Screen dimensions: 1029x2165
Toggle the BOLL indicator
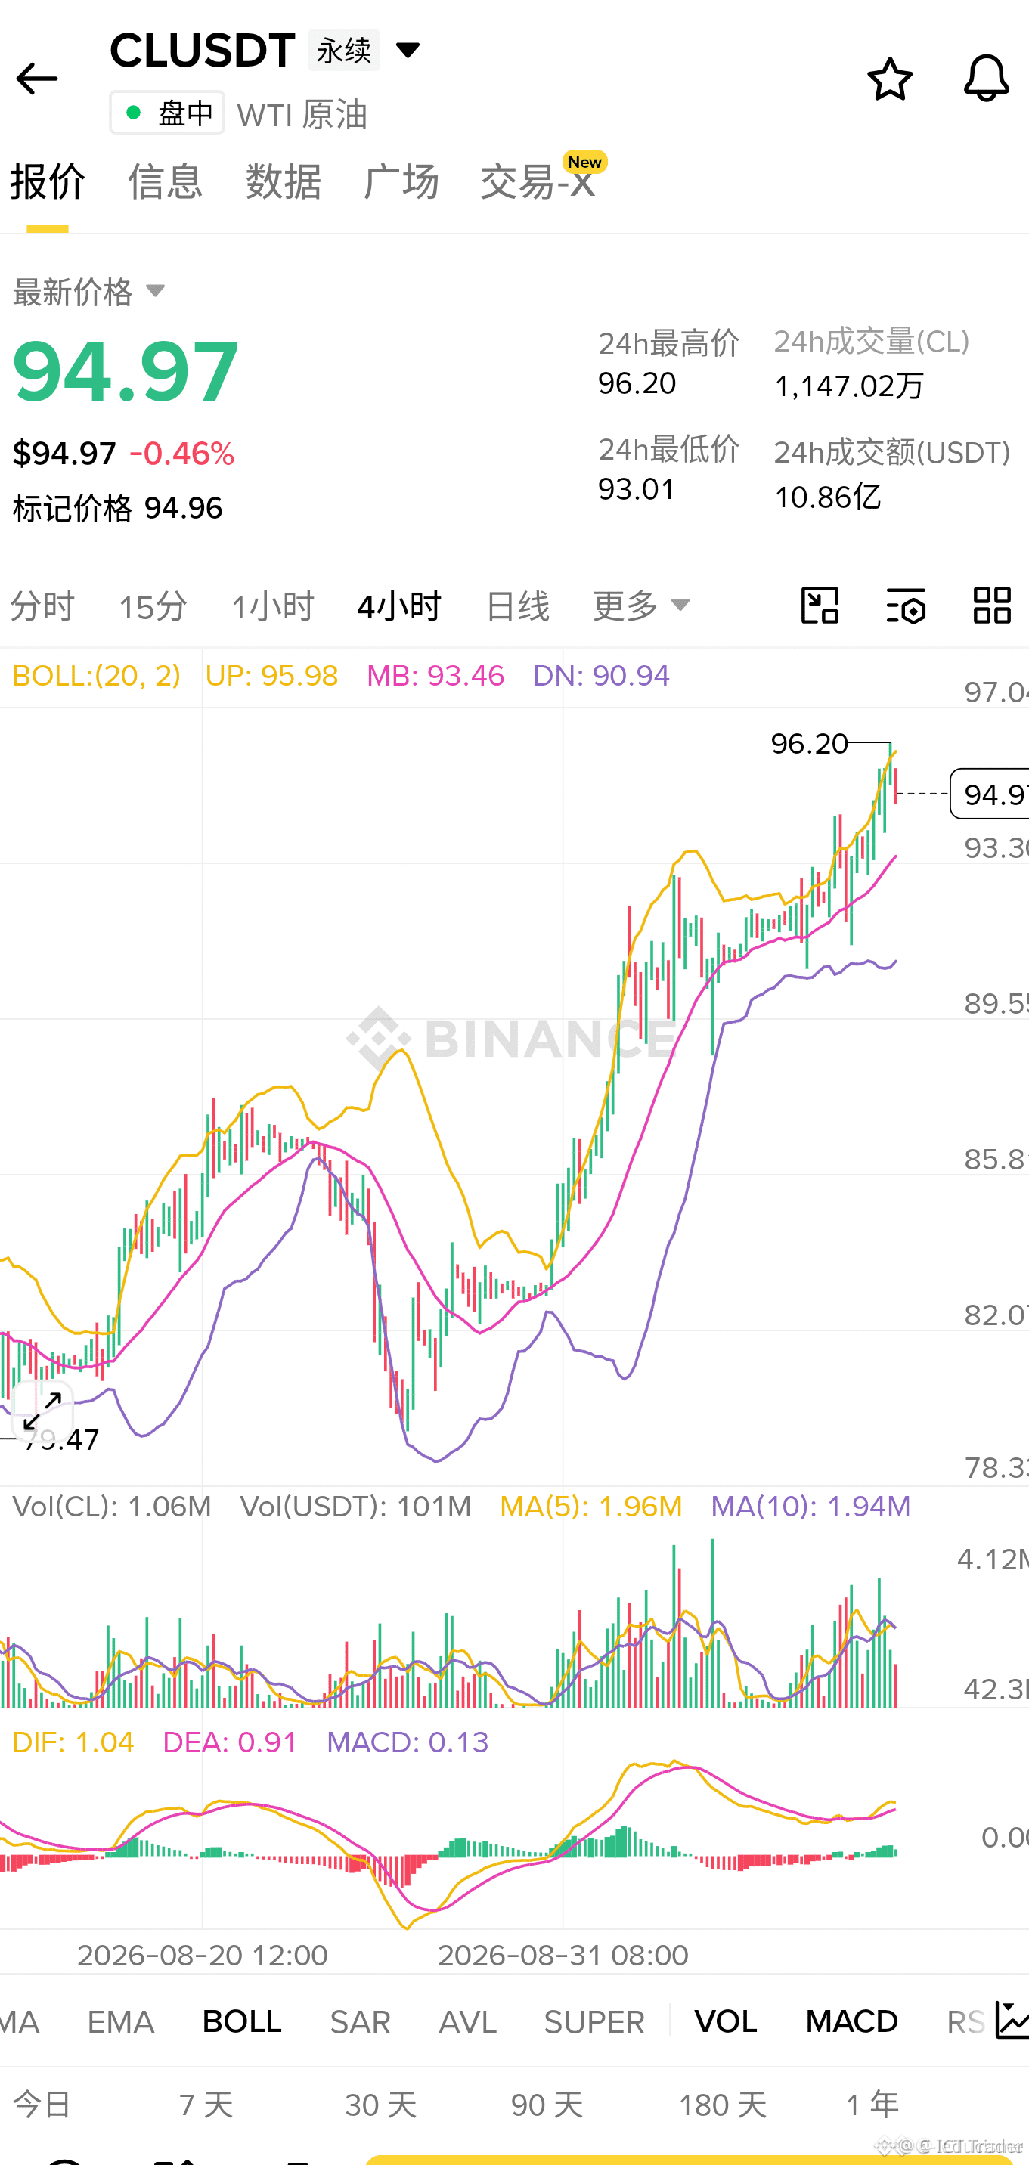[x=242, y=2021]
